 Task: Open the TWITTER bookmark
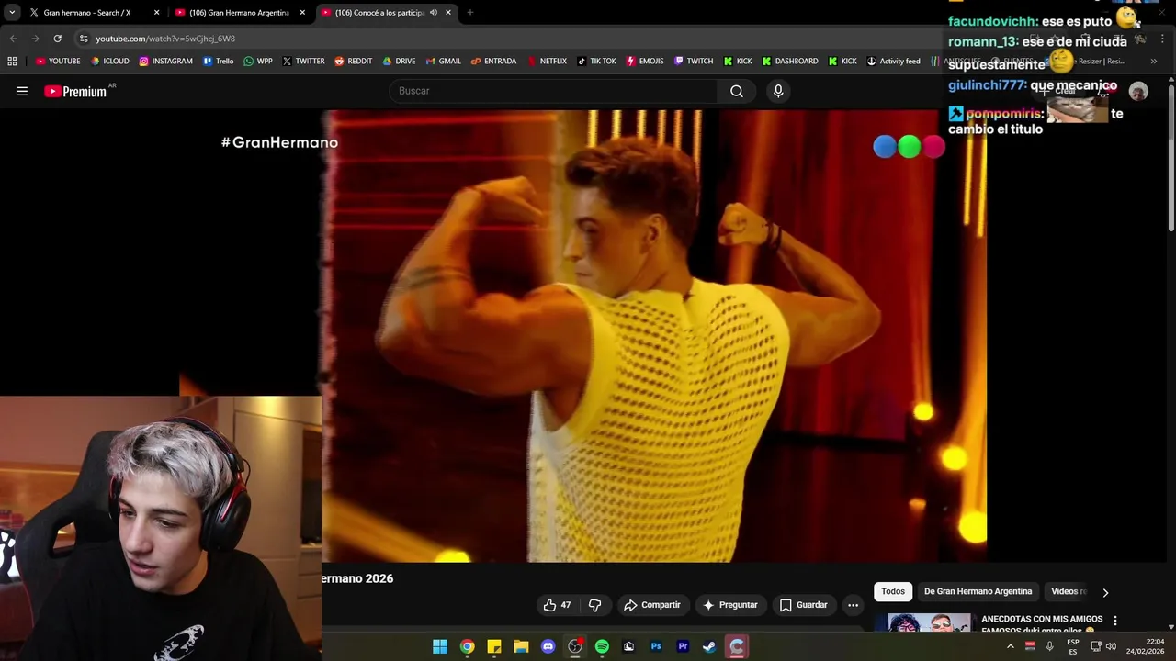(x=303, y=62)
